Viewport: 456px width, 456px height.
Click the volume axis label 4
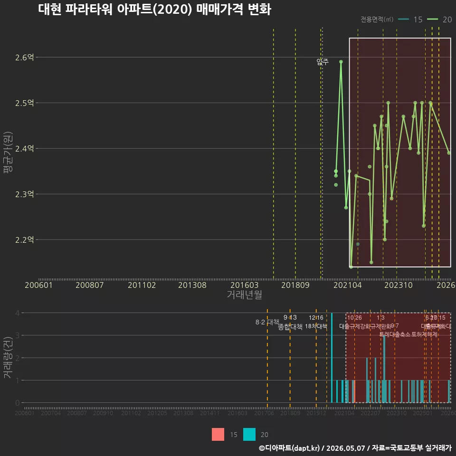(18, 313)
